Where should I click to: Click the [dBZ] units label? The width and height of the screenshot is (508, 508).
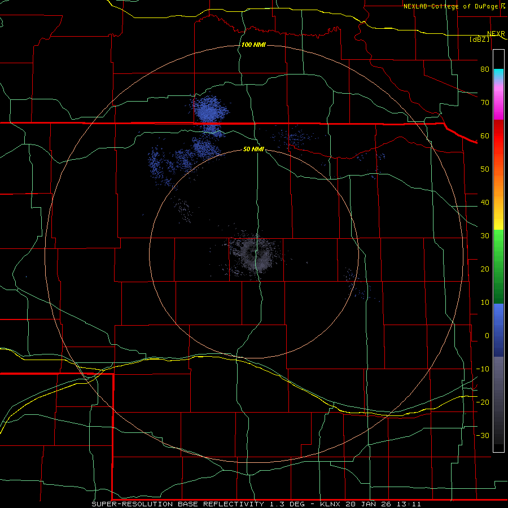pos(479,39)
